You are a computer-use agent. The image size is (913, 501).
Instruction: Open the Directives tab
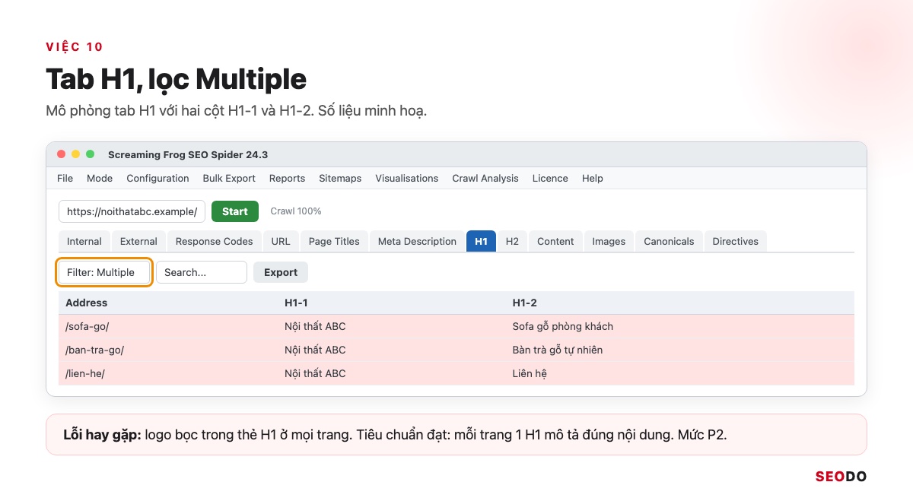pyautogui.click(x=736, y=241)
